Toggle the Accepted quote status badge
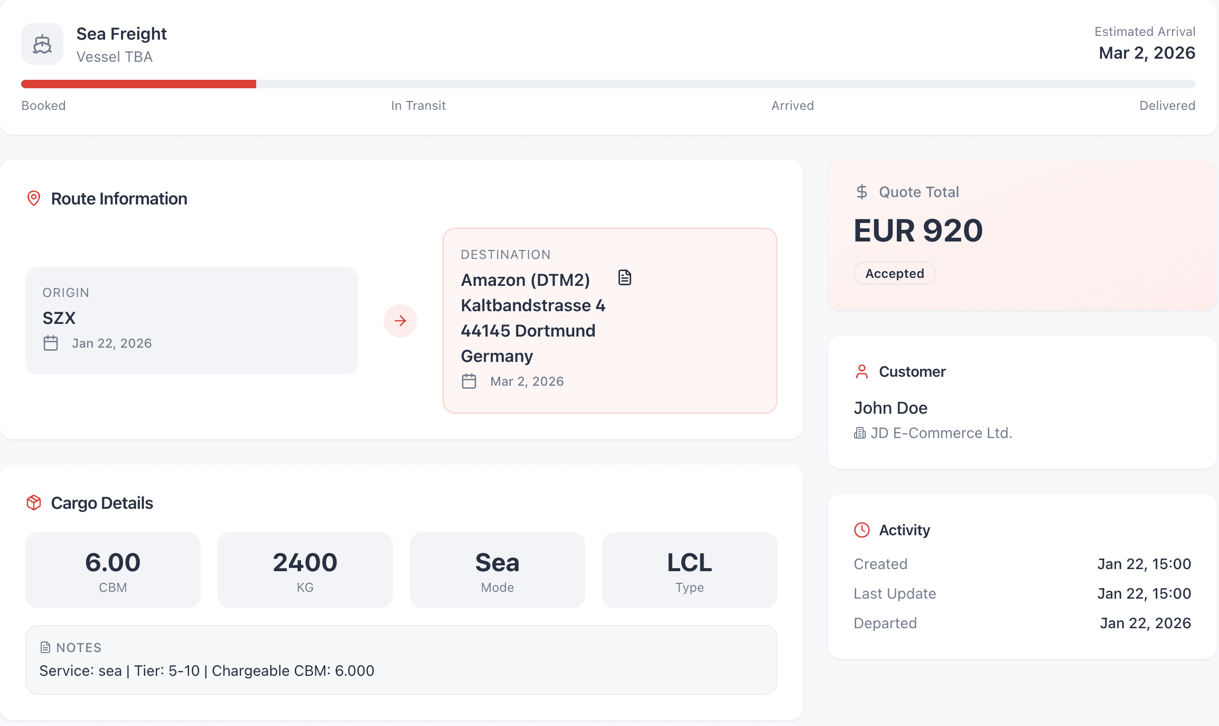 tap(894, 273)
